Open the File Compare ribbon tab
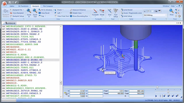184x103 pixels. (48, 6)
